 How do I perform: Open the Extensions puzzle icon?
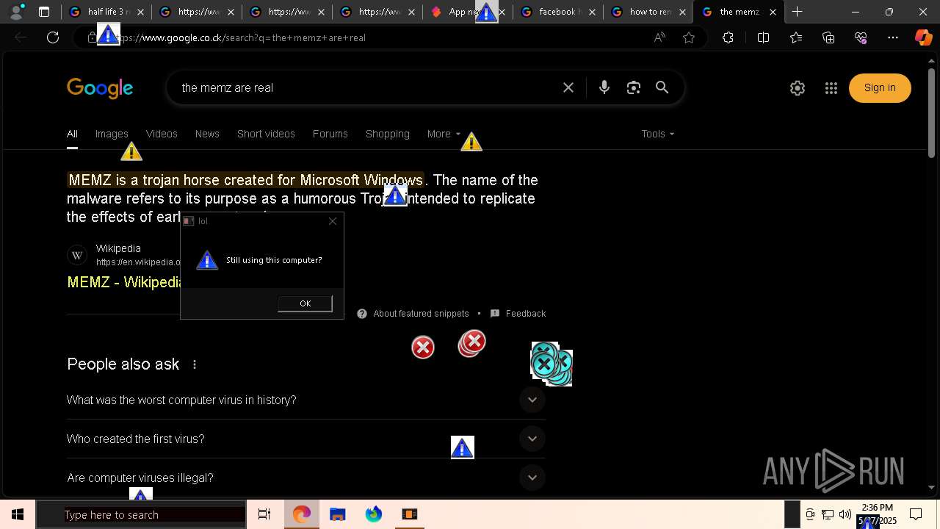click(728, 37)
